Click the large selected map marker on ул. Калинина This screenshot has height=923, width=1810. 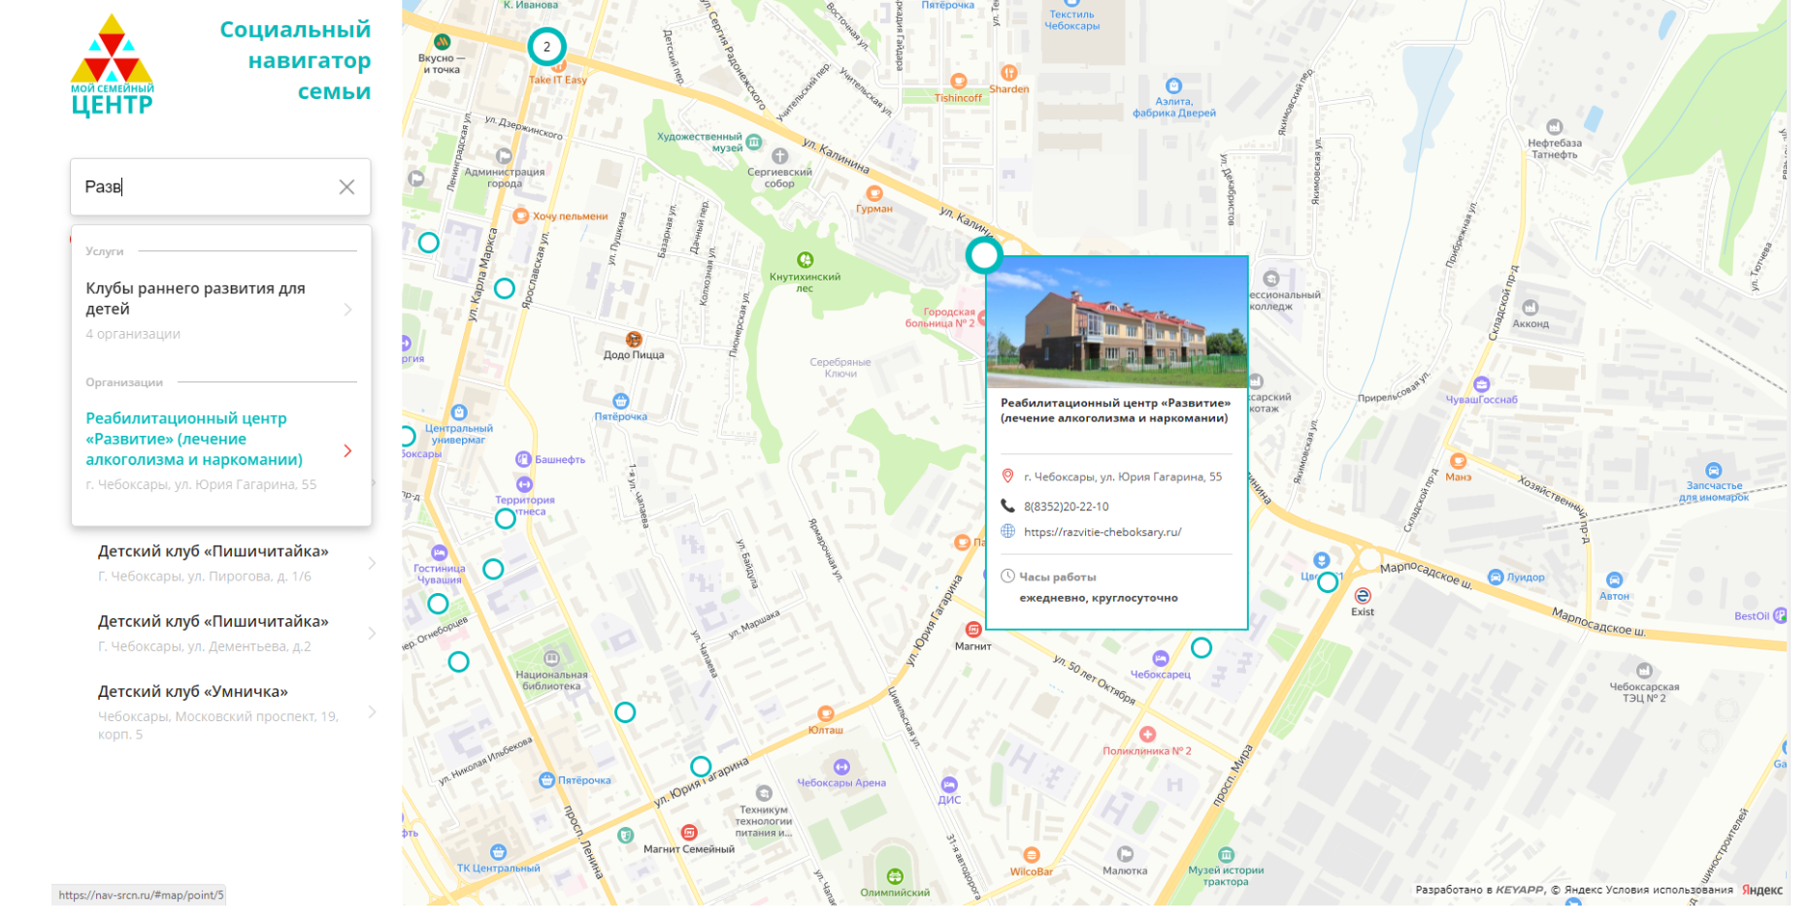point(983,255)
